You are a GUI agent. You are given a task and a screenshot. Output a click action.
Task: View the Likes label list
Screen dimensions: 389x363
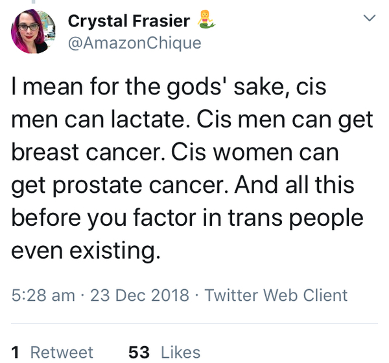(180, 352)
